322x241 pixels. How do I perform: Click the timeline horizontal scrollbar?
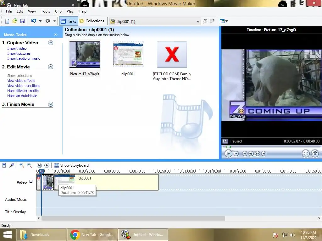(x=133, y=218)
